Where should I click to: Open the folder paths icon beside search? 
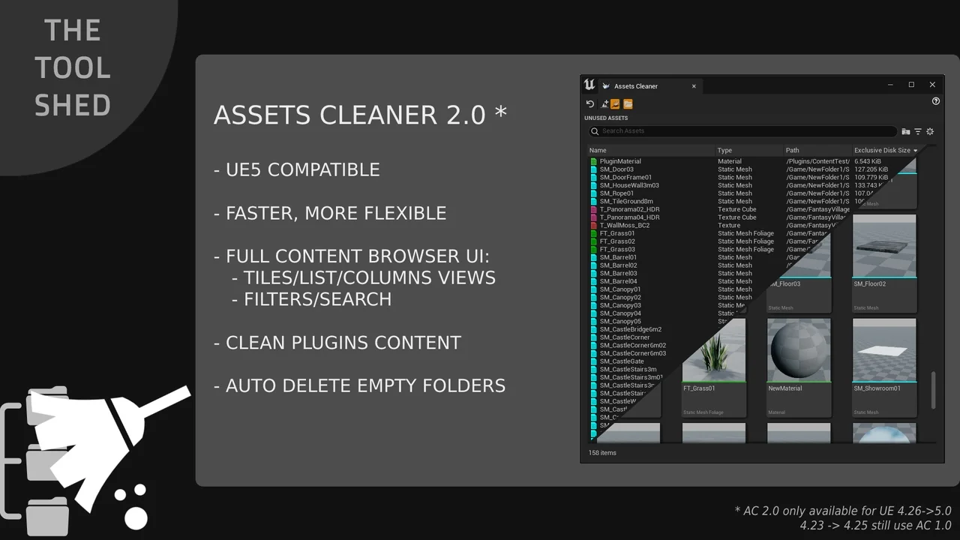coord(906,131)
